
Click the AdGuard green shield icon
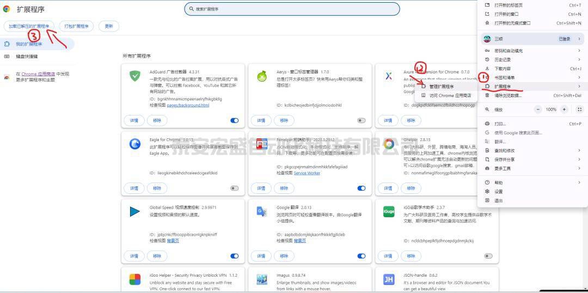[135, 76]
